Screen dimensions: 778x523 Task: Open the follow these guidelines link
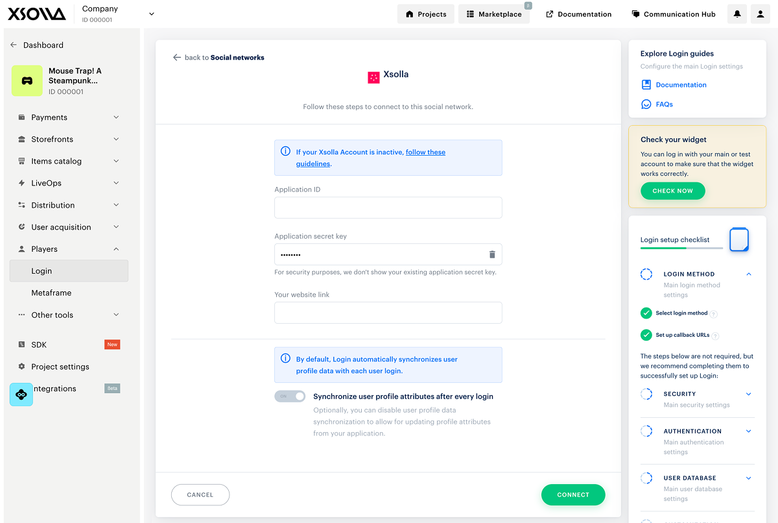[425, 152]
